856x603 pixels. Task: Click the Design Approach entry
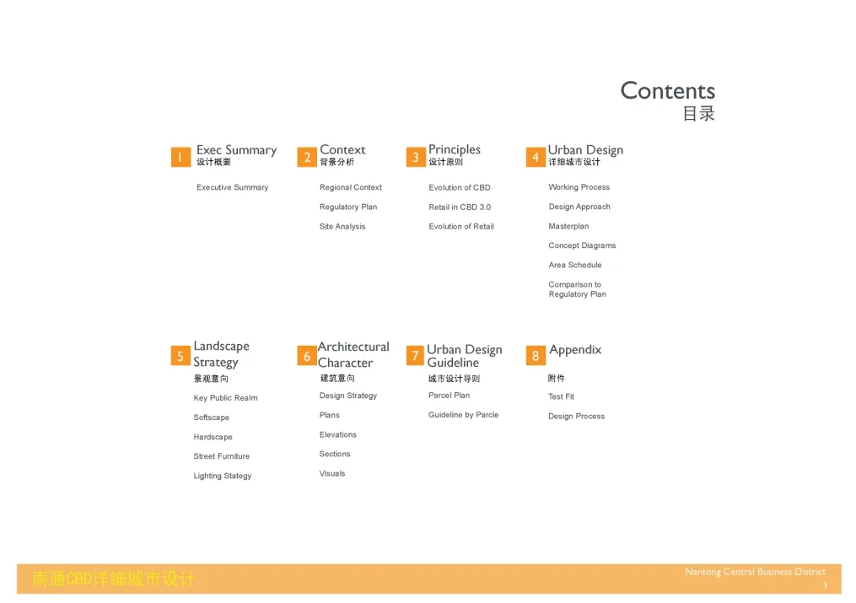point(579,207)
